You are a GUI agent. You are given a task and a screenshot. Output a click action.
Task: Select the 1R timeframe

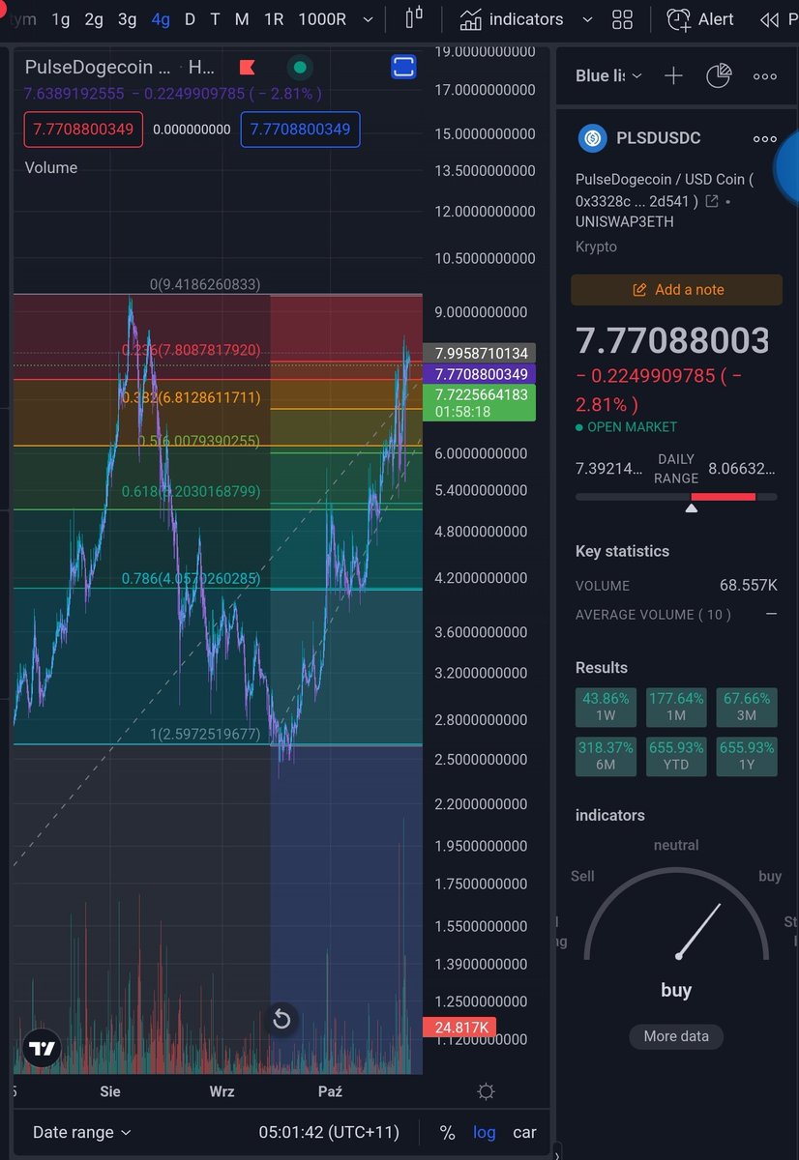pyautogui.click(x=274, y=19)
